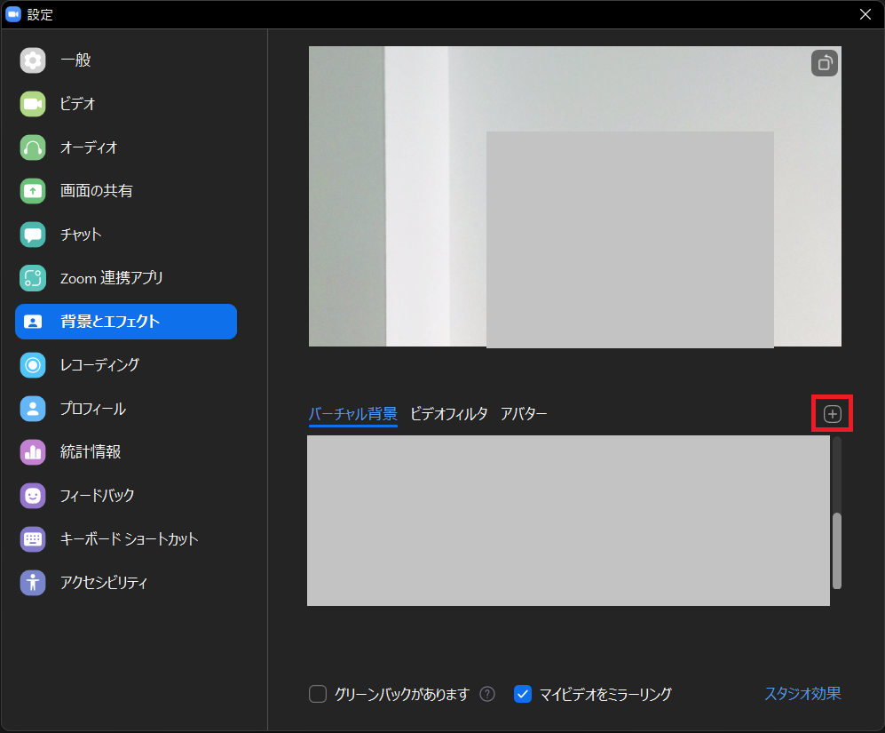Image resolution: width=885 pixels, height=733 pixels.
Task: Click the Chat (チャット) bubble icon
Action: coord(33,235)
